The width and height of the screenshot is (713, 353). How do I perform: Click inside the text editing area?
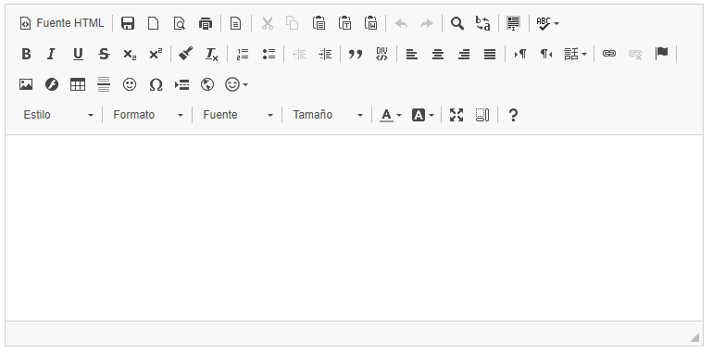(354, 227)
